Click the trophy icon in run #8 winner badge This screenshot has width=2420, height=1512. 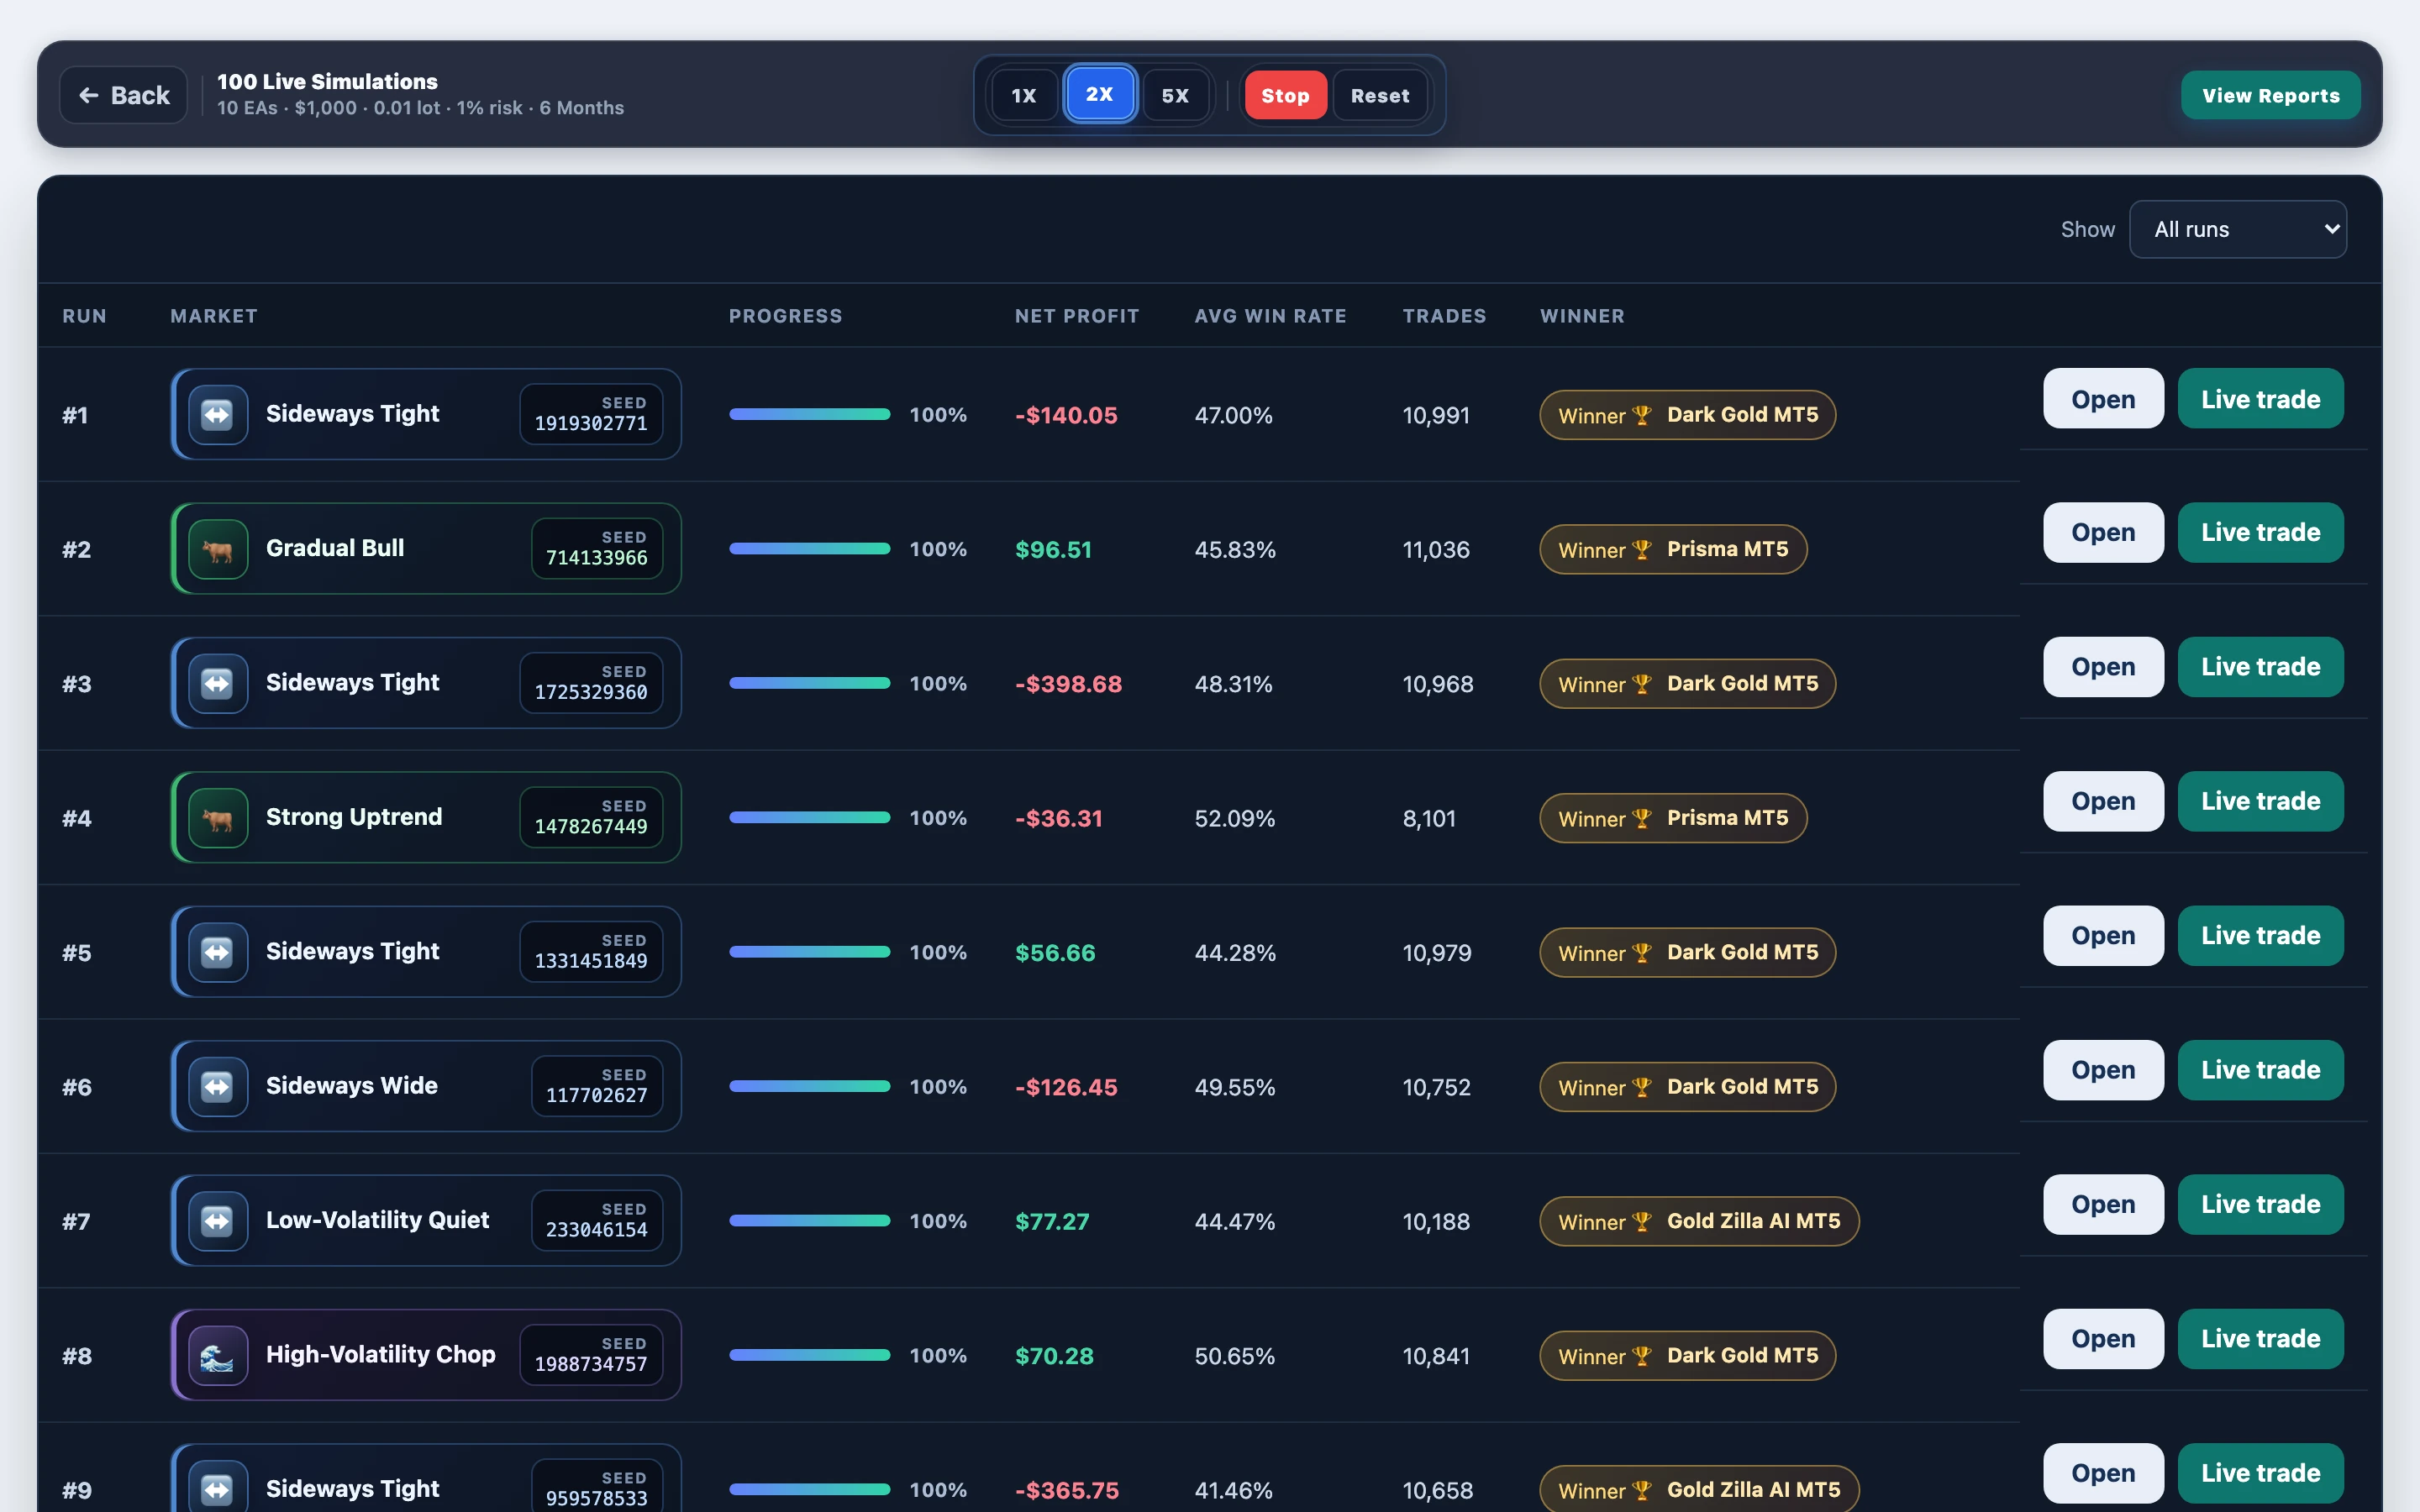(x=1641, y=1356)
